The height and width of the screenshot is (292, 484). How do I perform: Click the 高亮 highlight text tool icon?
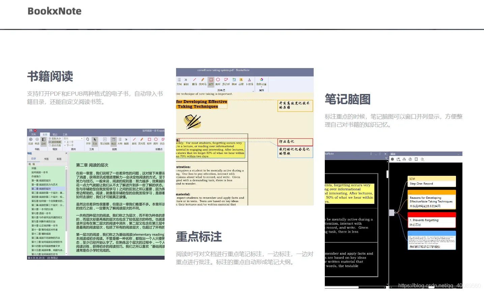click(241, 82)
